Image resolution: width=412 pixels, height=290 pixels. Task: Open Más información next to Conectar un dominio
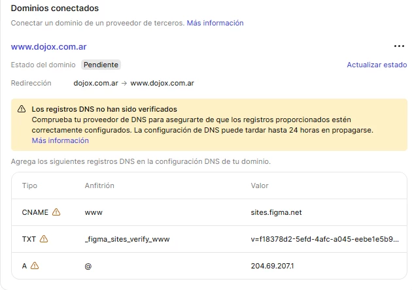215,23
